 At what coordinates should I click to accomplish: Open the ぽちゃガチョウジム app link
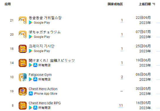45,32
